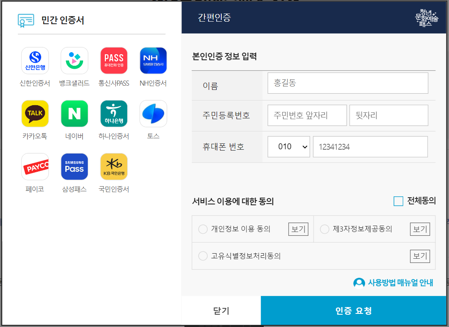Select the 고유식별정보처리동의 radio button
449x327 pixels.
[203, 256]
